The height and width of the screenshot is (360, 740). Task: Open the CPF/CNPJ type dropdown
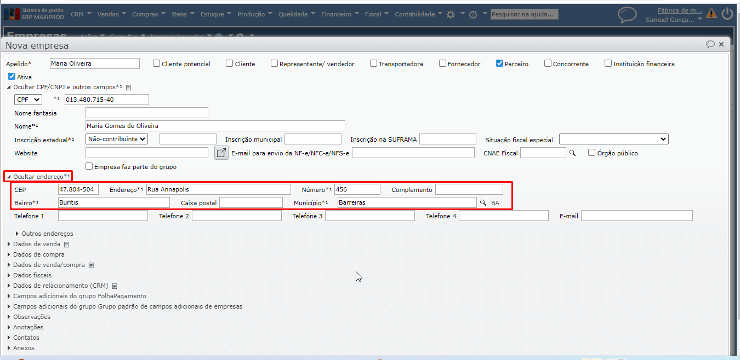coord(28,100)
